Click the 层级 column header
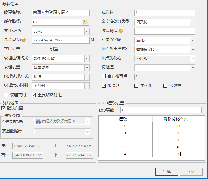This screenshot has width=208, height=179. point(125,119)
